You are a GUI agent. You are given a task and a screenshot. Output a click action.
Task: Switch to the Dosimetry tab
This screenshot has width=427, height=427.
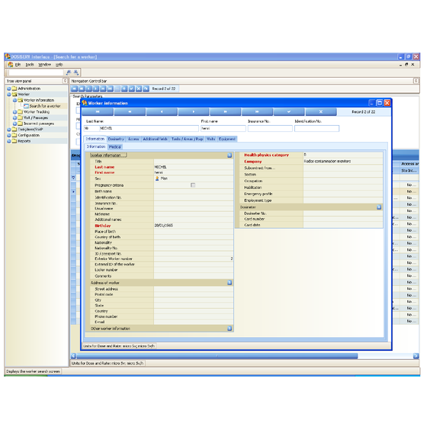pos(116,139)
